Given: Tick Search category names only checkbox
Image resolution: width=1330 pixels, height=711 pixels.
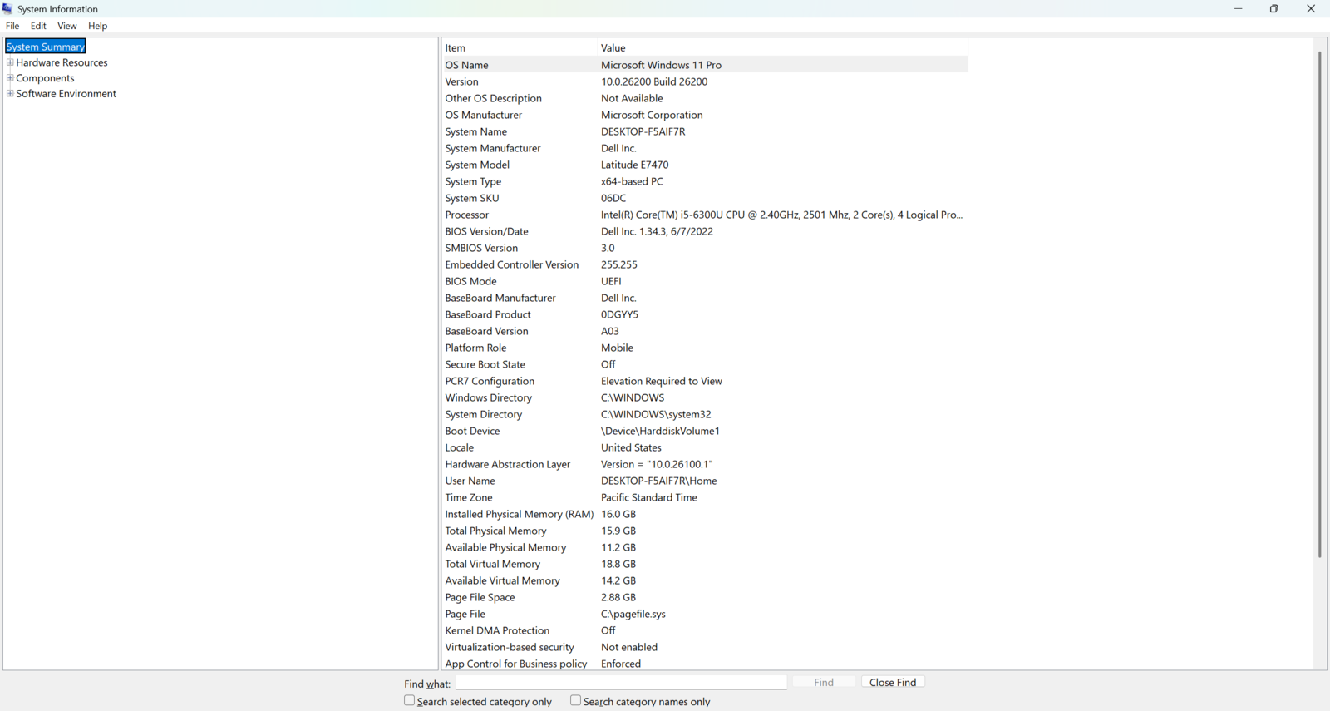Looking at the screenshot, I should tap(575, 701).
